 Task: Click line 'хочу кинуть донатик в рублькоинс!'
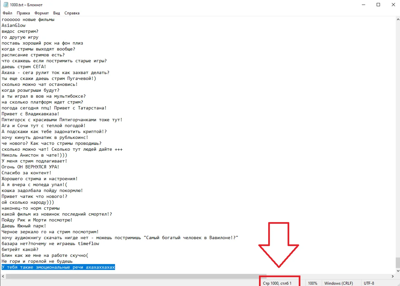point(45,137)
